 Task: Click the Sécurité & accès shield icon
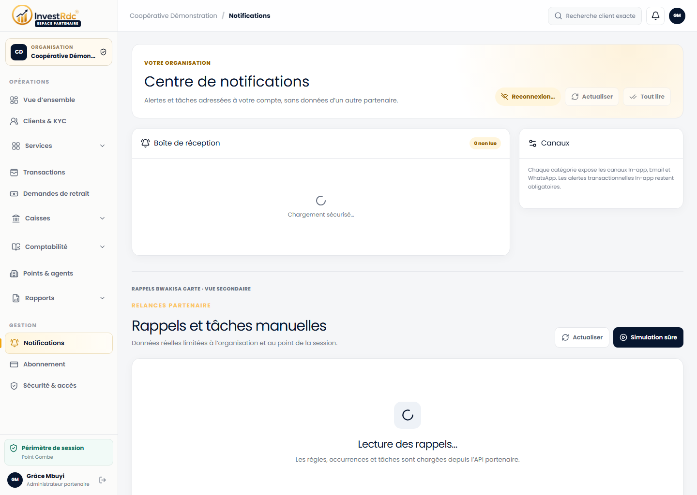[14, 386]
